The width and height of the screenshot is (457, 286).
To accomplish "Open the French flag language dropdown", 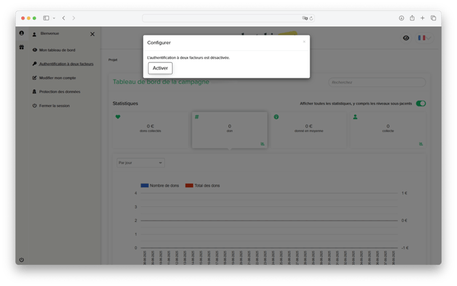I will point(424,38).
